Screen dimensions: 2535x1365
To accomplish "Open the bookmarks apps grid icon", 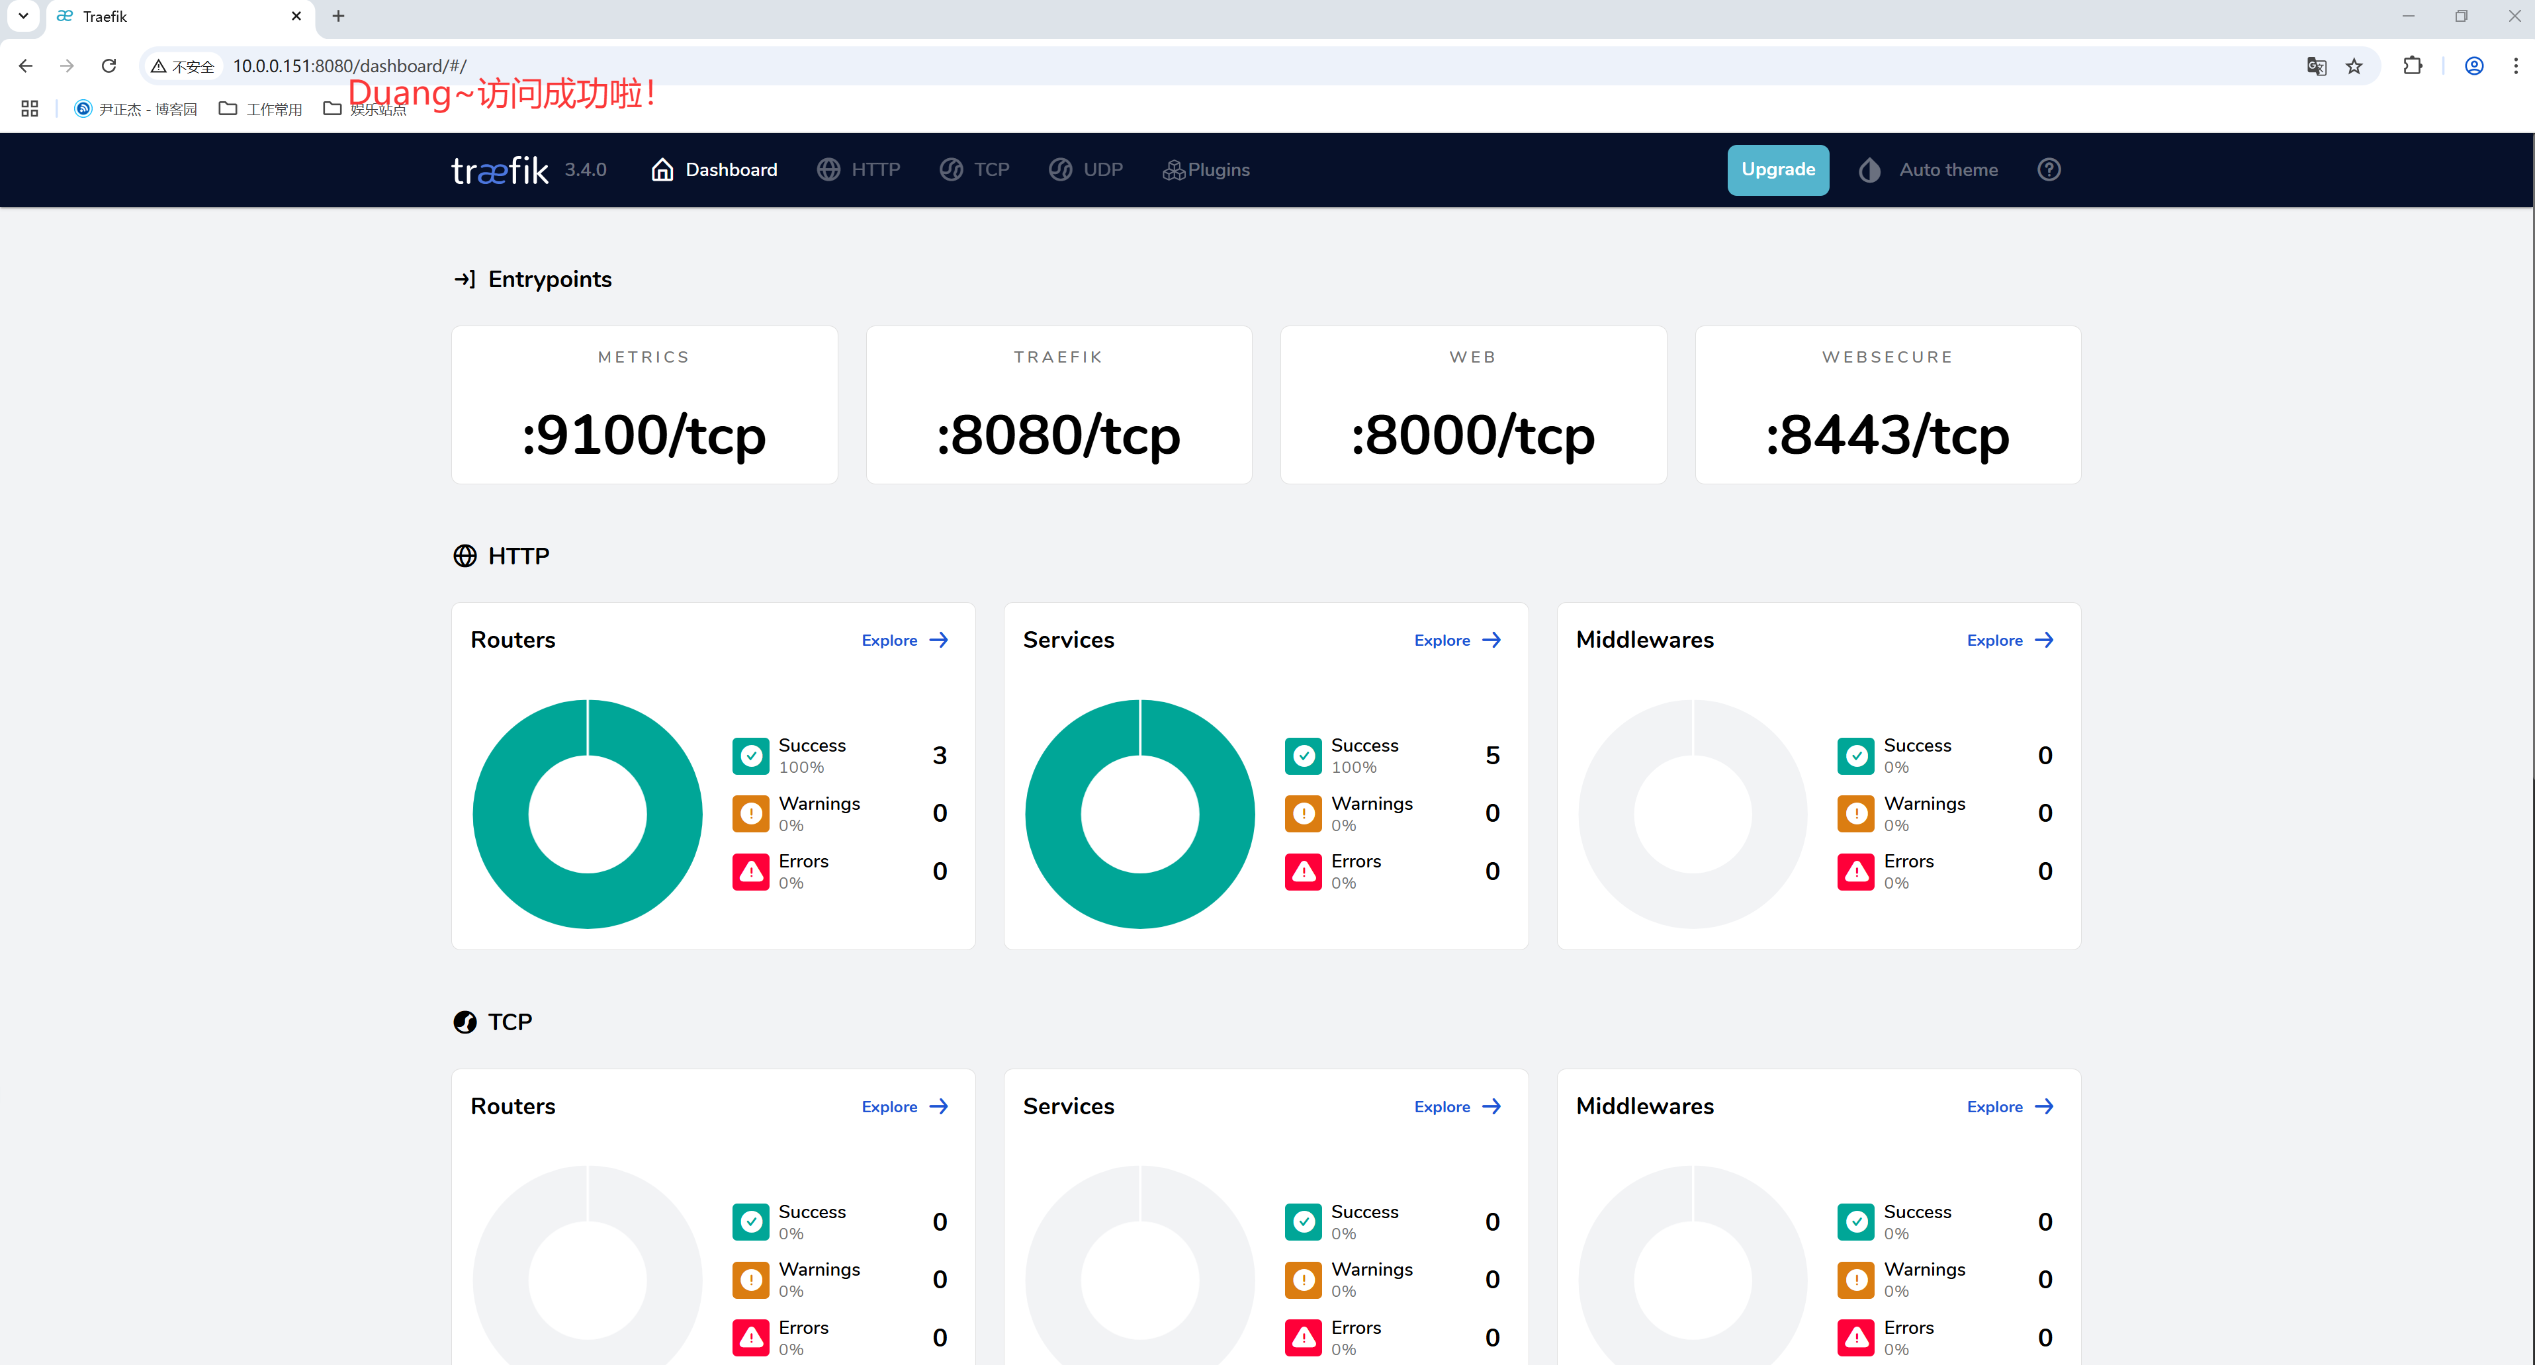I will [x=30, y=109].
